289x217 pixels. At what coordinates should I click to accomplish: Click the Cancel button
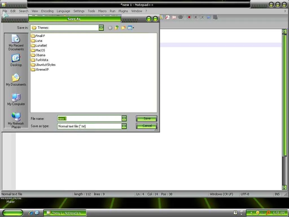pyautogui.click(x=147, y=126)
